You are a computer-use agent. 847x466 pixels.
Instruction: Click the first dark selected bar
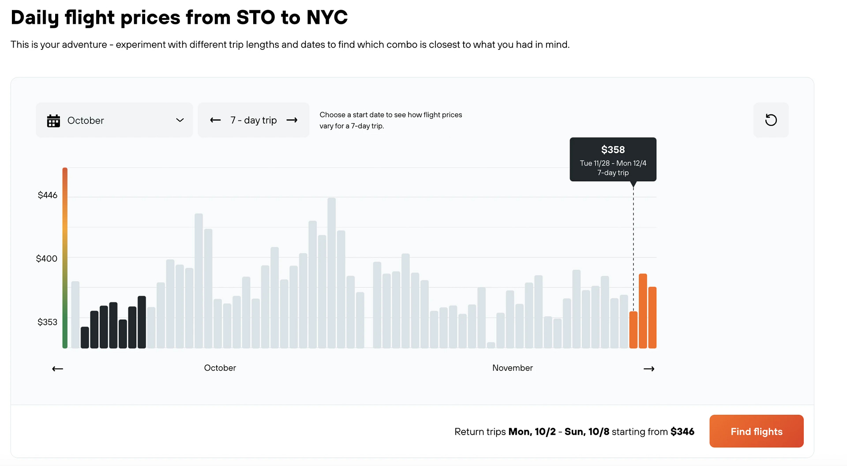click(85, 338)
